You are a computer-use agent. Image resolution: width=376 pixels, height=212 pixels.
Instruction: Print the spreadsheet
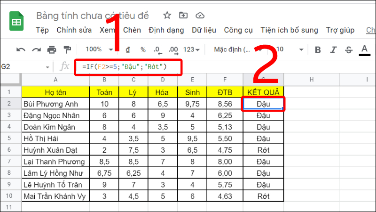(x=52, y=49)
